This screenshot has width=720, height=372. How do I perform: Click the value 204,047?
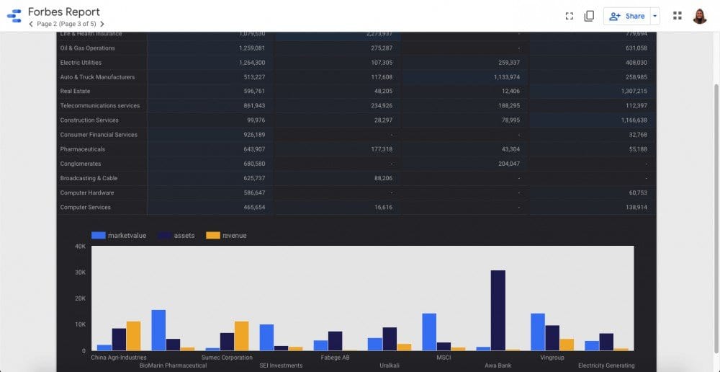pyautogui.click(x=509, y=164)
